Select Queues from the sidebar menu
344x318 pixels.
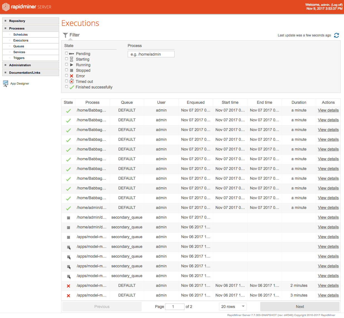click(x=19, y=46)
